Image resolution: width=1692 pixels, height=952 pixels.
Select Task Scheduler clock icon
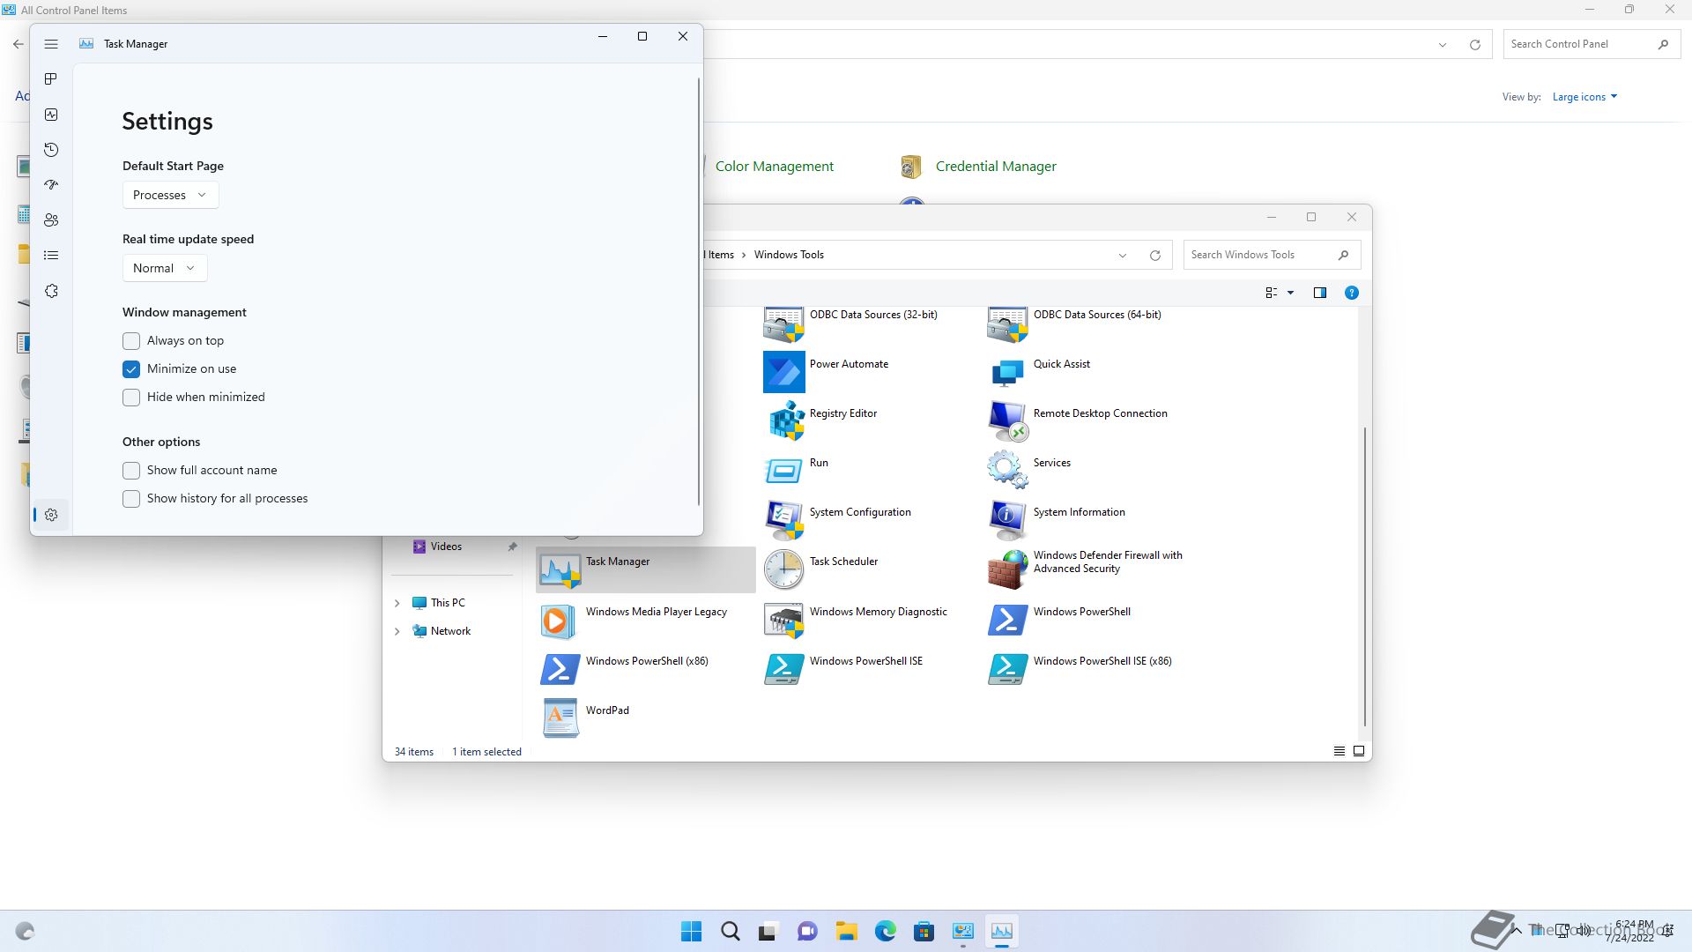click(x=783, y=569)
